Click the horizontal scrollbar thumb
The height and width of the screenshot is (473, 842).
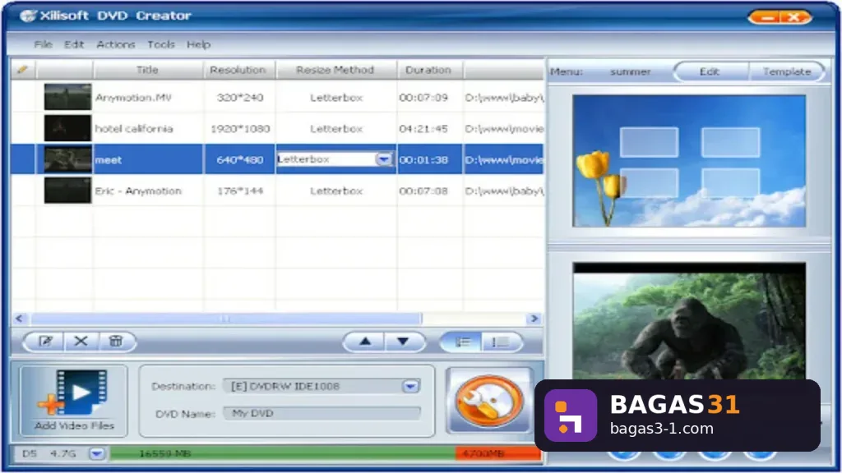(x=225, y=319)
